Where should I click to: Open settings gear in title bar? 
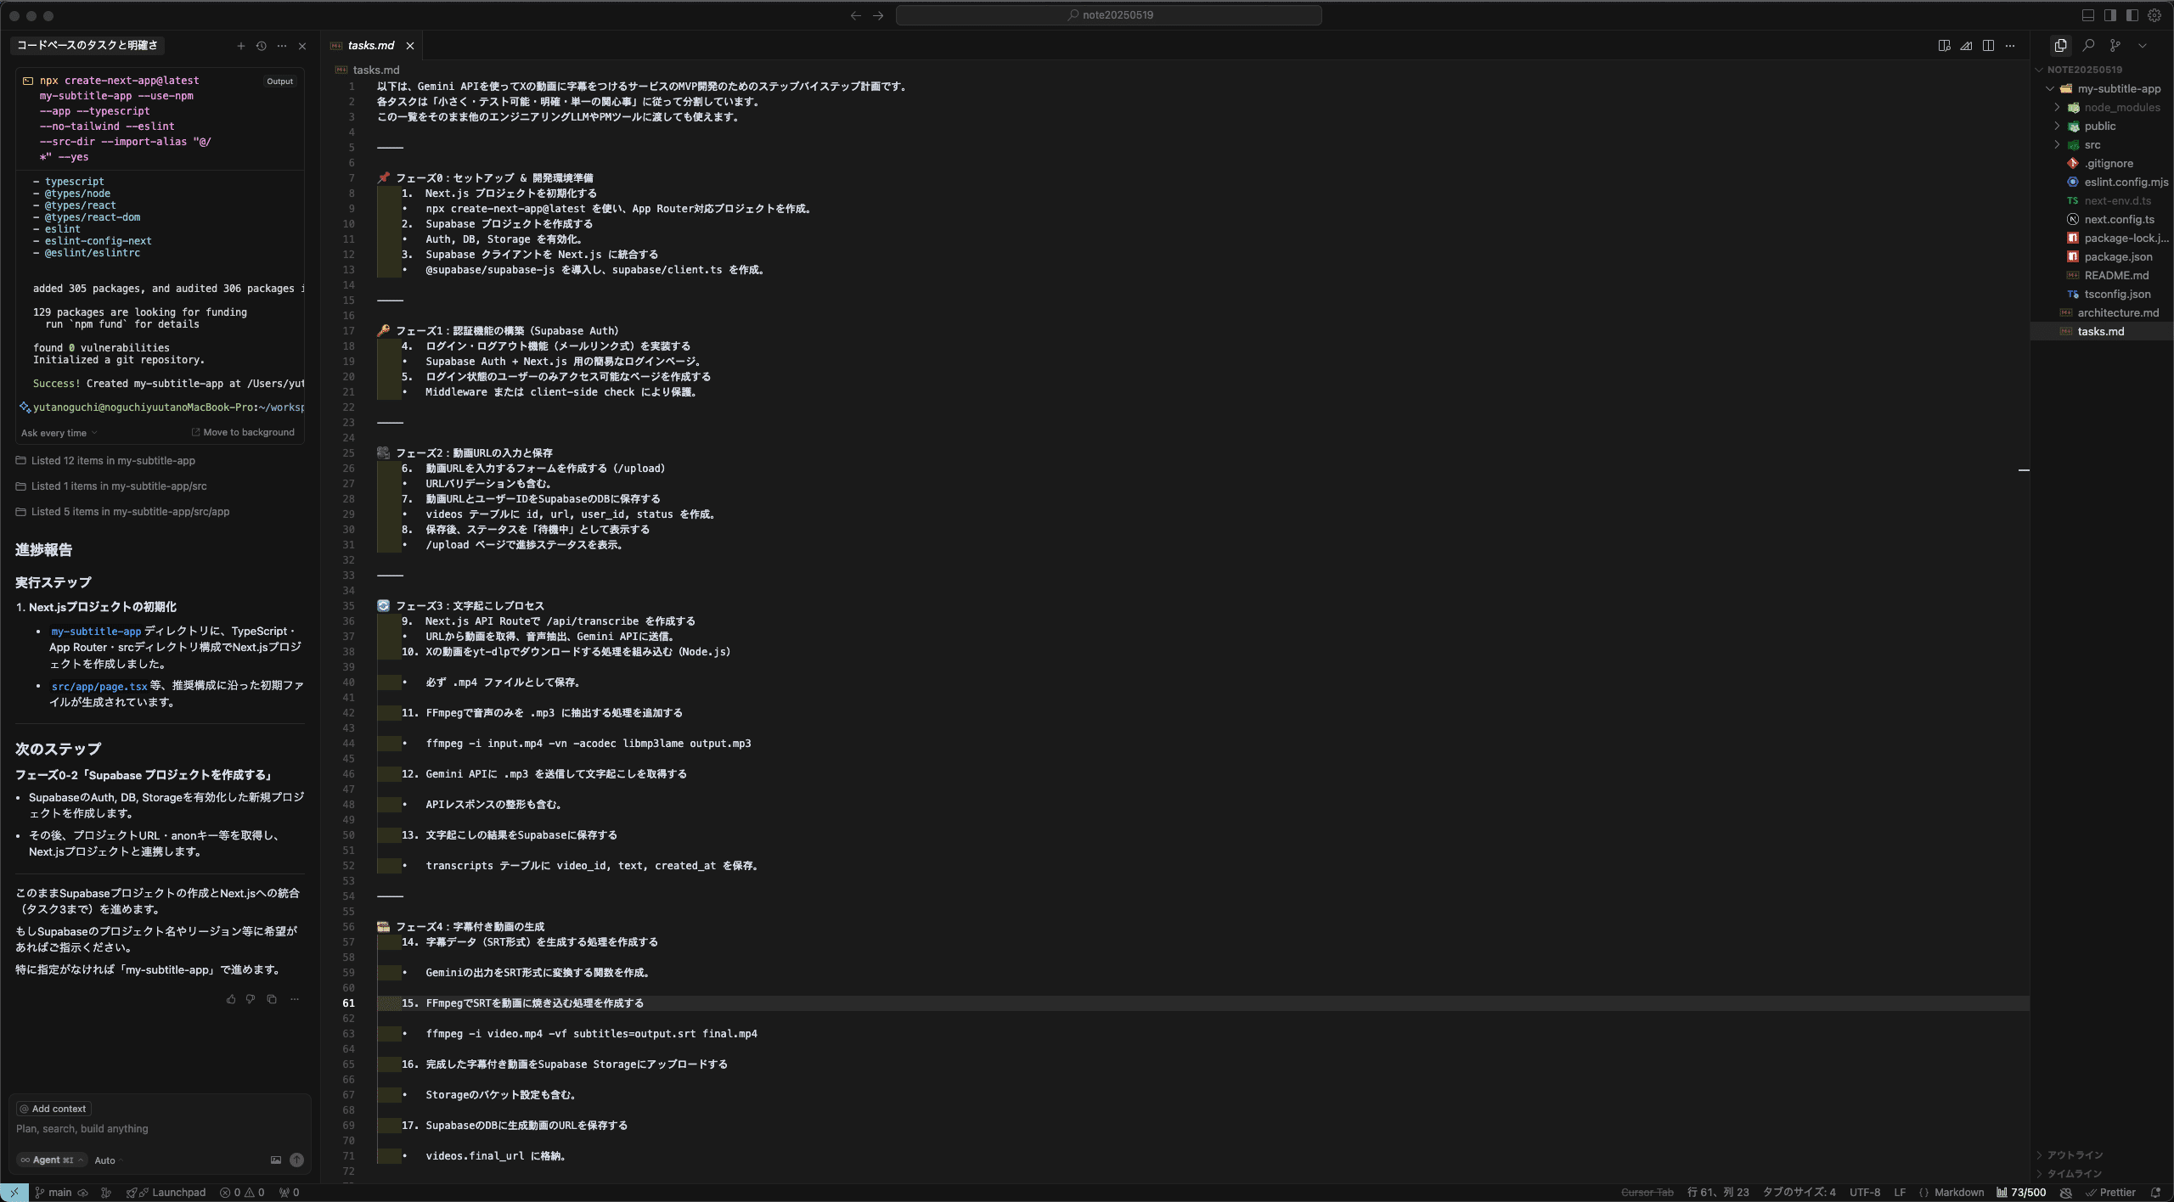pos(2154,15)
